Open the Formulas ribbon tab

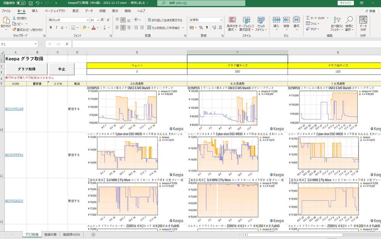point(76,11)
